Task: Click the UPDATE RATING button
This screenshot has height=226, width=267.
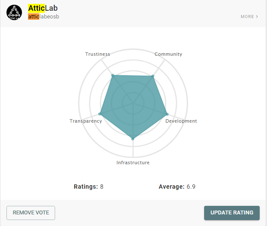Action: click(x=232, y=213)
